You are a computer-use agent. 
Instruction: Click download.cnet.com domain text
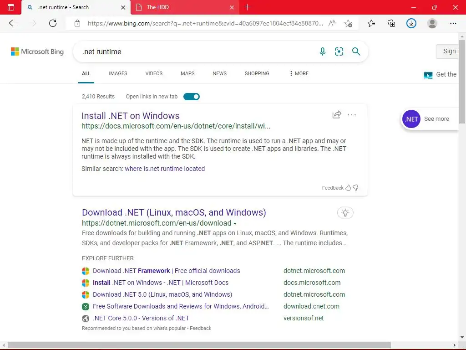pyautogui.click(x=311, y=306)
